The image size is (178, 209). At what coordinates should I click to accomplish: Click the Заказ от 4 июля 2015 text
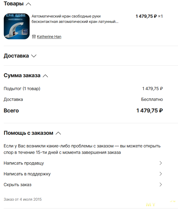[23, 199]
